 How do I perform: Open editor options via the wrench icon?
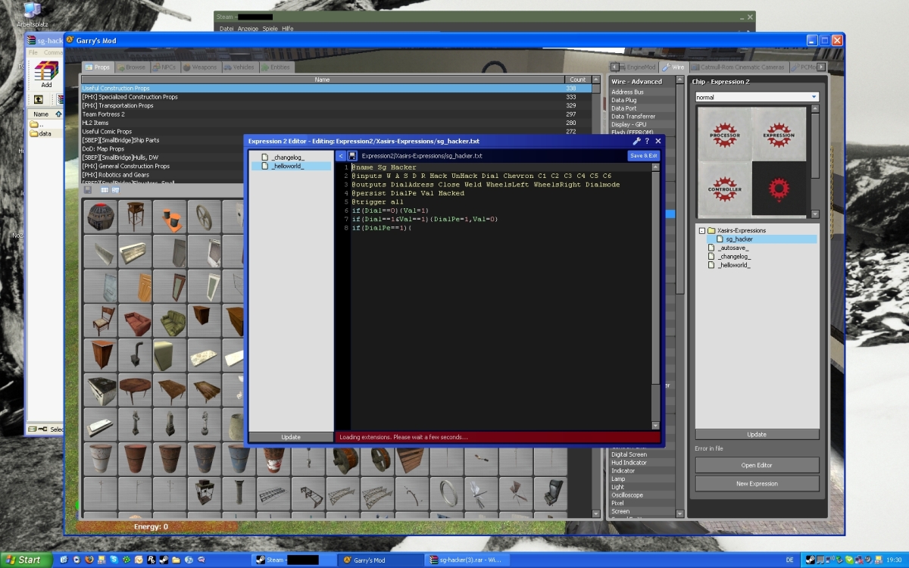(636, 141)
